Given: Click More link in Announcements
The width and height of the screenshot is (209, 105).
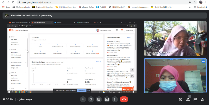Looking at the screenshot, I should pyautogui.click(x=129, y=38).
